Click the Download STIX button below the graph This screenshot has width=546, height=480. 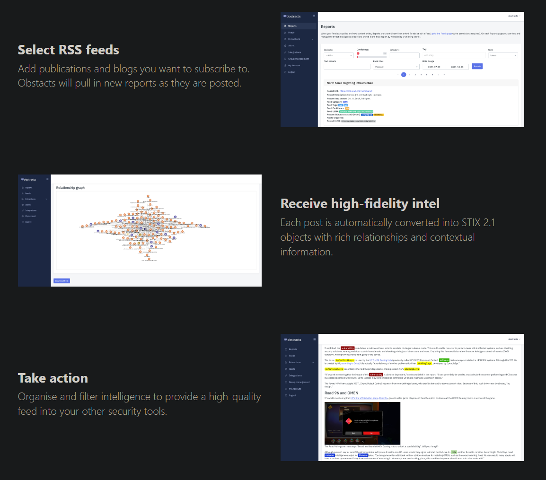pos(62,281)
